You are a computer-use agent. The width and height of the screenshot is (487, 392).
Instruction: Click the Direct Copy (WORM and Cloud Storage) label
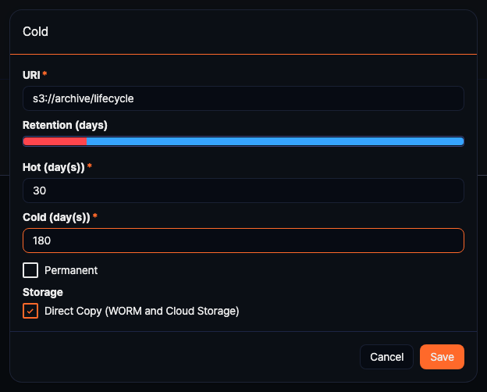141,311
